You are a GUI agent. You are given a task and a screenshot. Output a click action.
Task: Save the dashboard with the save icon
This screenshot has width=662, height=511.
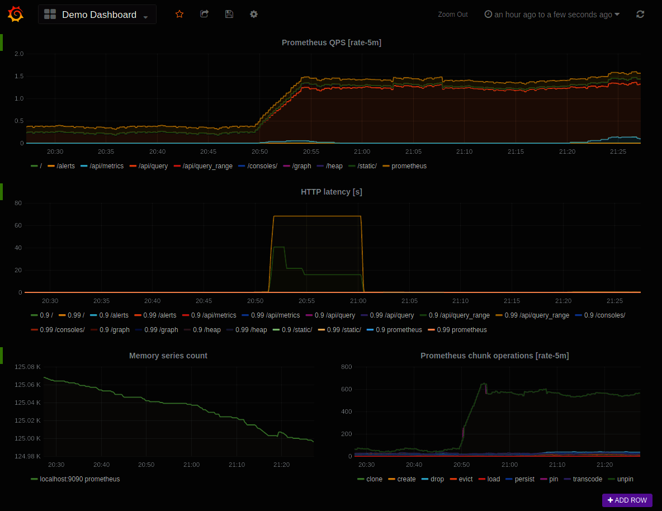point(229,14)
